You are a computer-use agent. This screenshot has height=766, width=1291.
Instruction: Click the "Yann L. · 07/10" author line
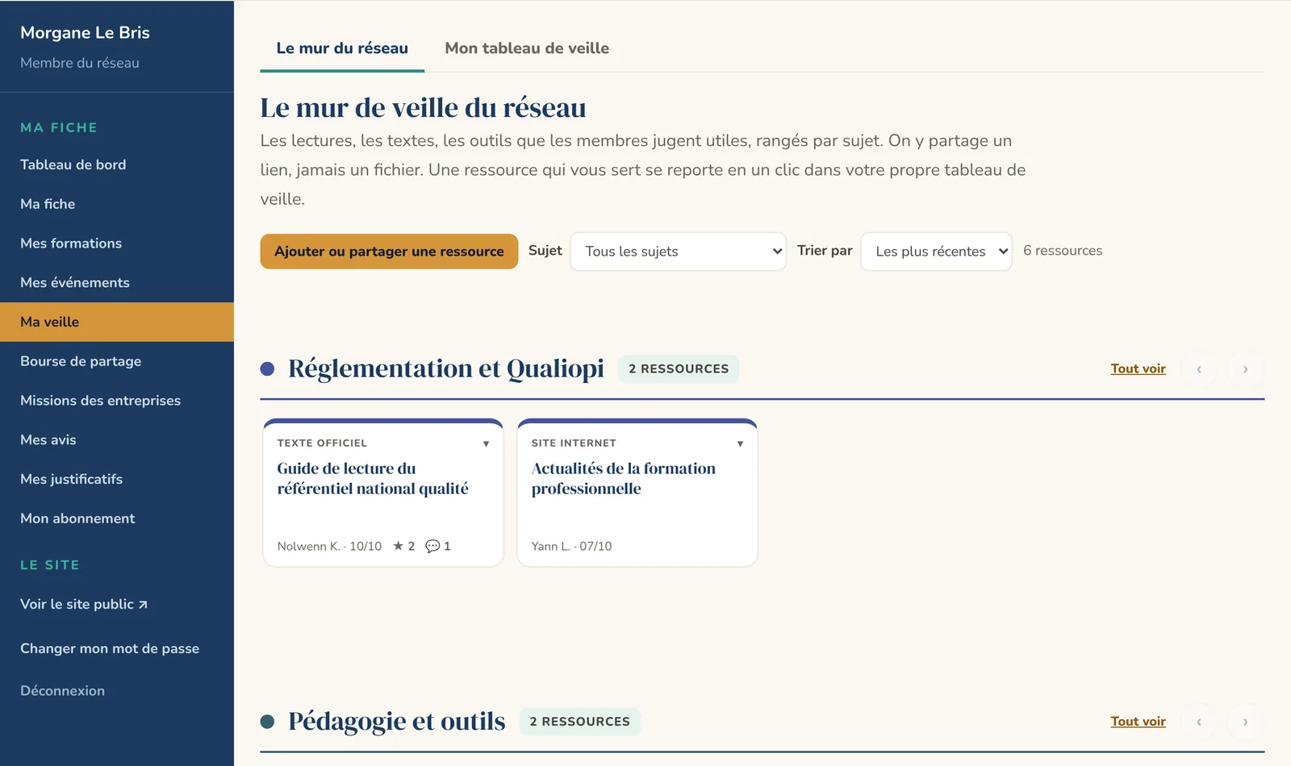click(x=571, y=546)
